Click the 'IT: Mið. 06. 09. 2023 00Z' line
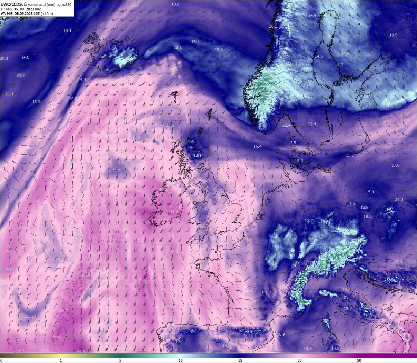Screen dimensions: 417x363 pos(21,9)
